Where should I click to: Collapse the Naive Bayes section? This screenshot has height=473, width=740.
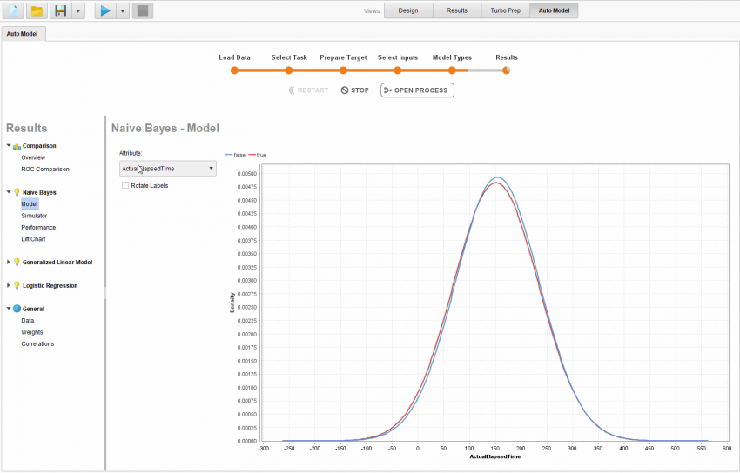click(9, 192)
